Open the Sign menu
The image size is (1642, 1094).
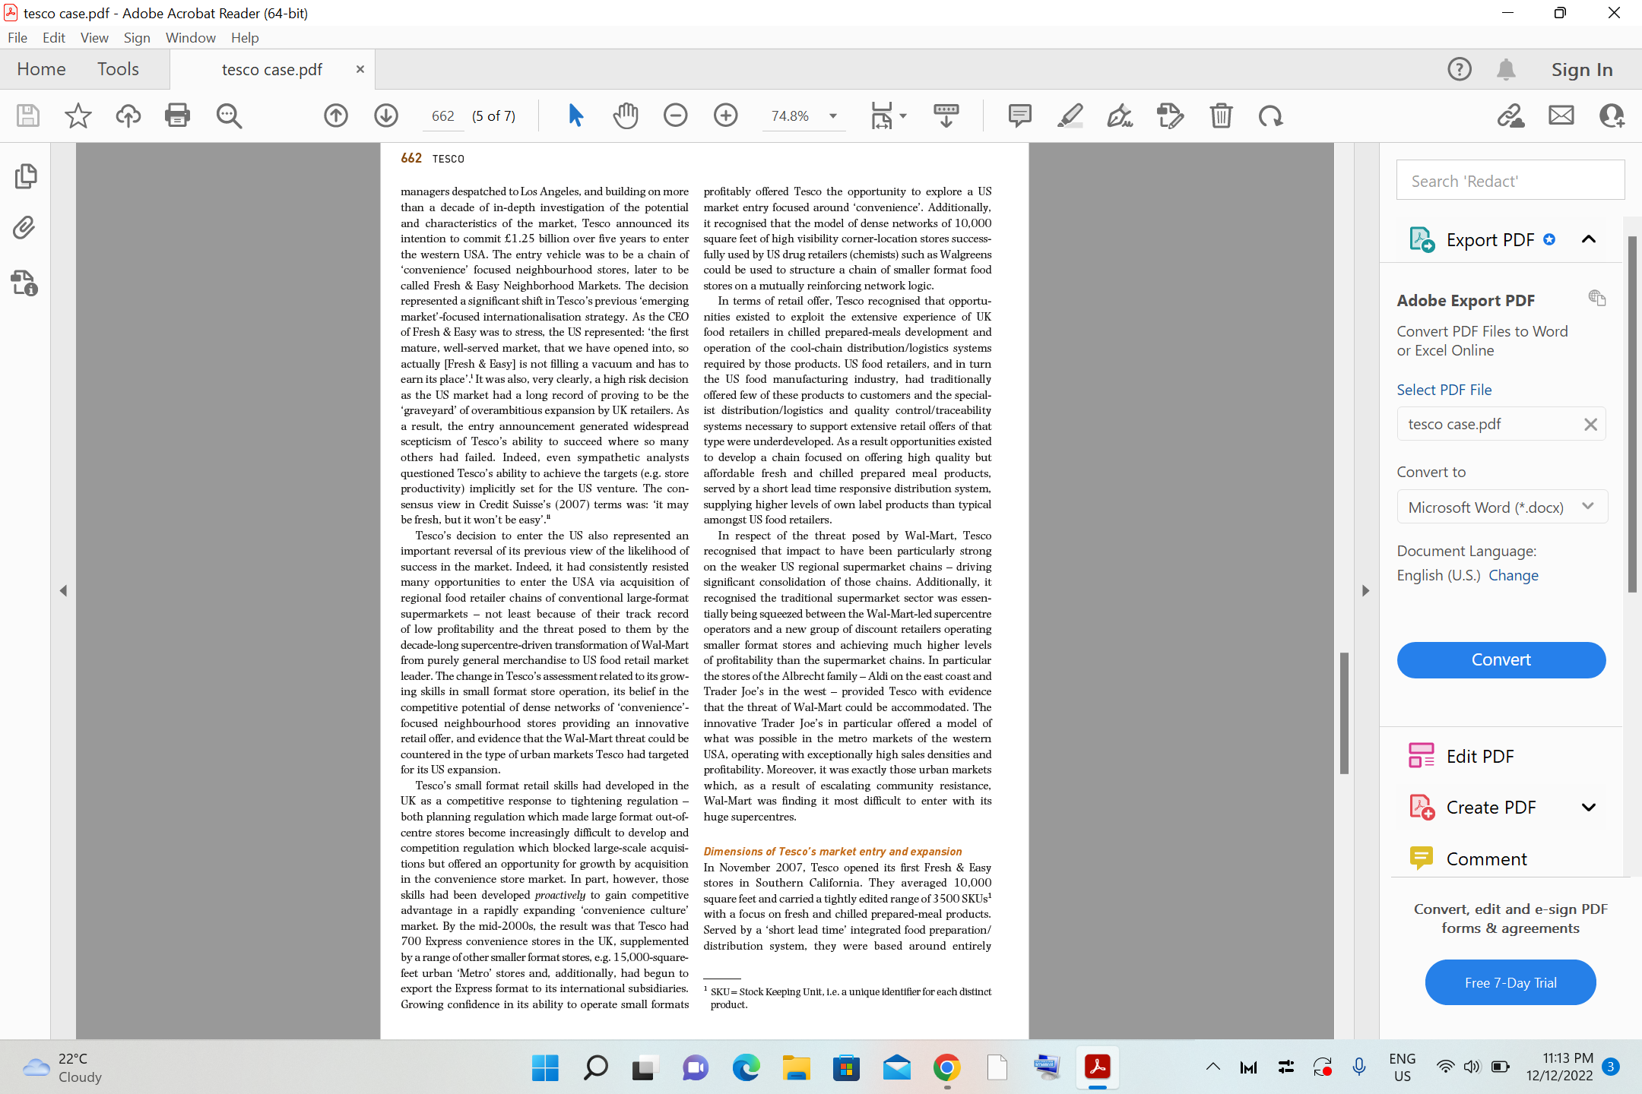[137, 37]
